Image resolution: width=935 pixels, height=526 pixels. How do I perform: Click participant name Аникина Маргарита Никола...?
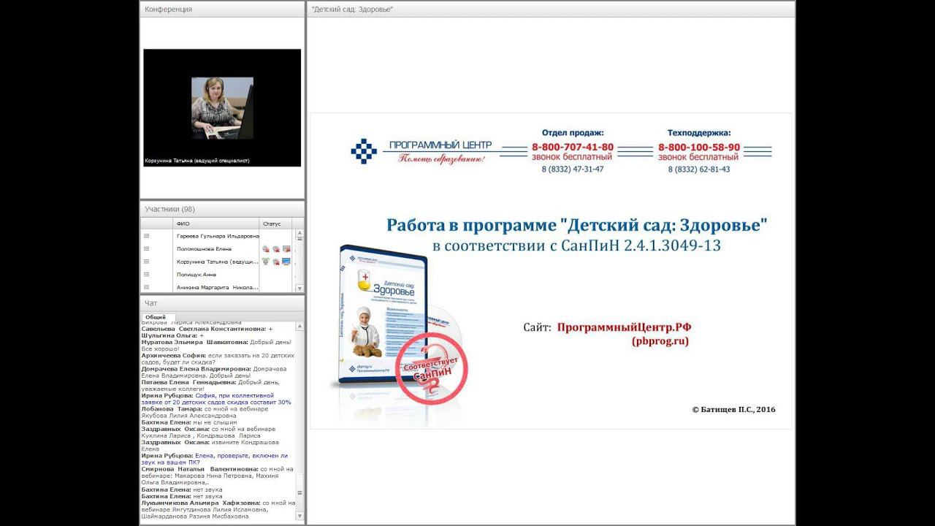click(218, 287)
